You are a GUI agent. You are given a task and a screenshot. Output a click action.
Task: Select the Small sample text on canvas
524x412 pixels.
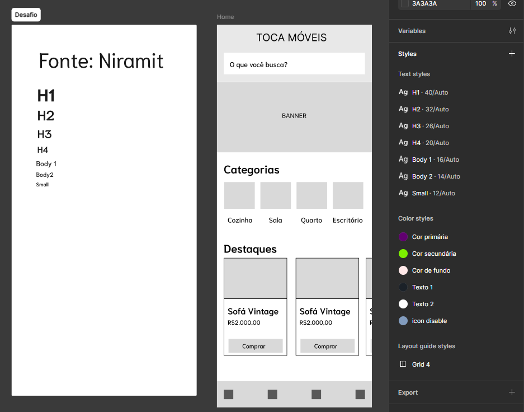click(43, 185)
